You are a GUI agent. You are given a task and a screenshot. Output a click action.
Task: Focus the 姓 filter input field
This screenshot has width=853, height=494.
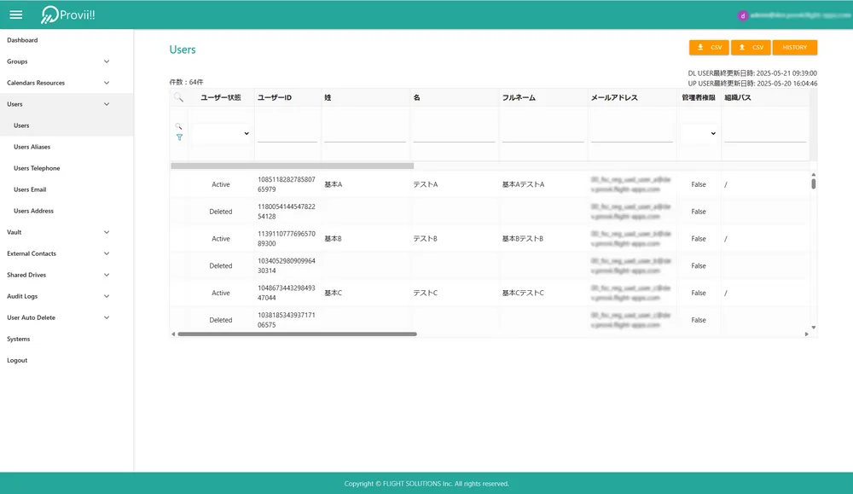(365, 133)
